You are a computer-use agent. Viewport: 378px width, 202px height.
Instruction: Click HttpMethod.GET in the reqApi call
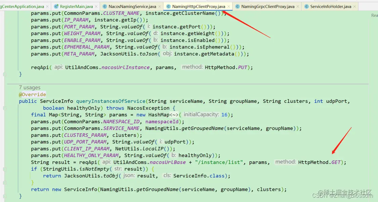click(x=320, y=162)
